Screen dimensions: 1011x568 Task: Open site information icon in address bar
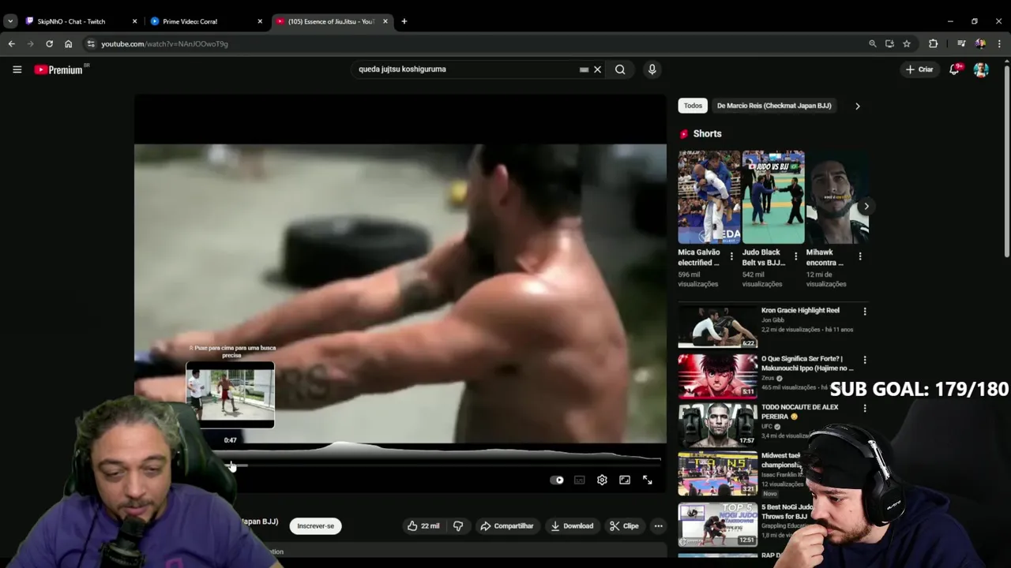tap(91, 44)
